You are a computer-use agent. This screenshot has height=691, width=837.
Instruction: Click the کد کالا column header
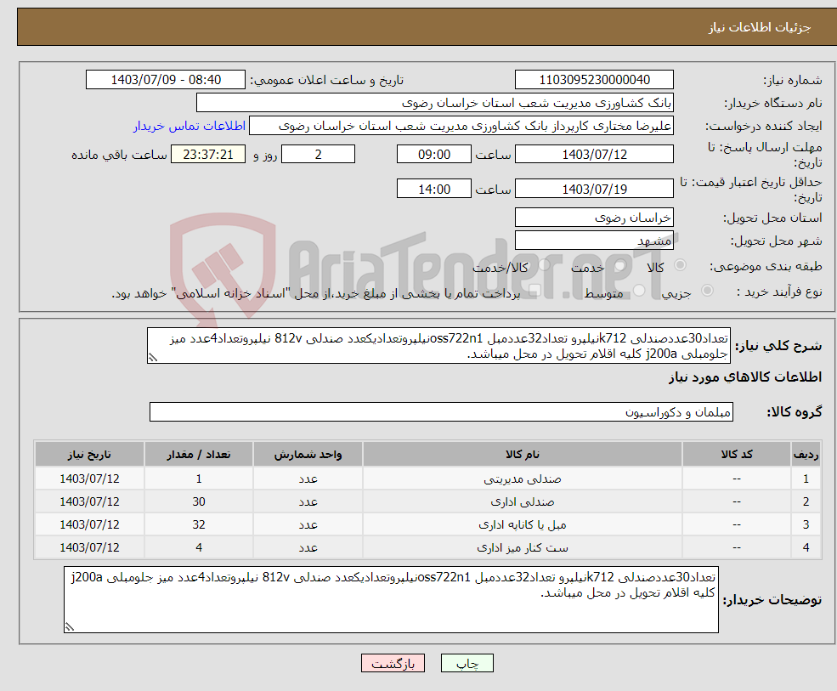point(737,454)
